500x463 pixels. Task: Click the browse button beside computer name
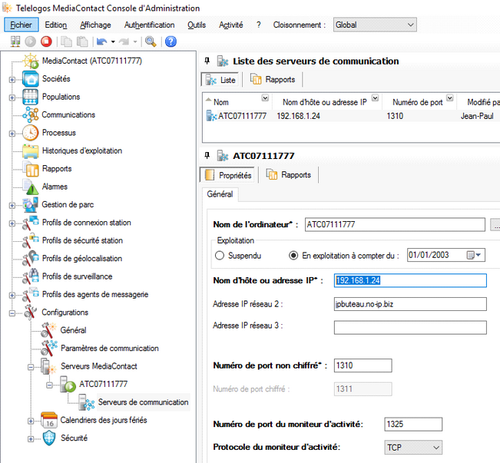[x=495, y=225]
